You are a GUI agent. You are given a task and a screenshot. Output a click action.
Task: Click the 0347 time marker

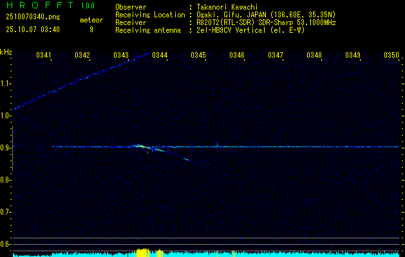[276, 55]
